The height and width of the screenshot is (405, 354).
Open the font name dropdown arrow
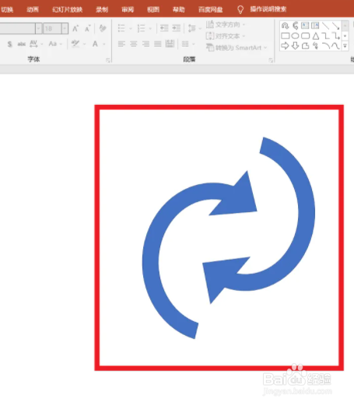click(x=38, y=28)
